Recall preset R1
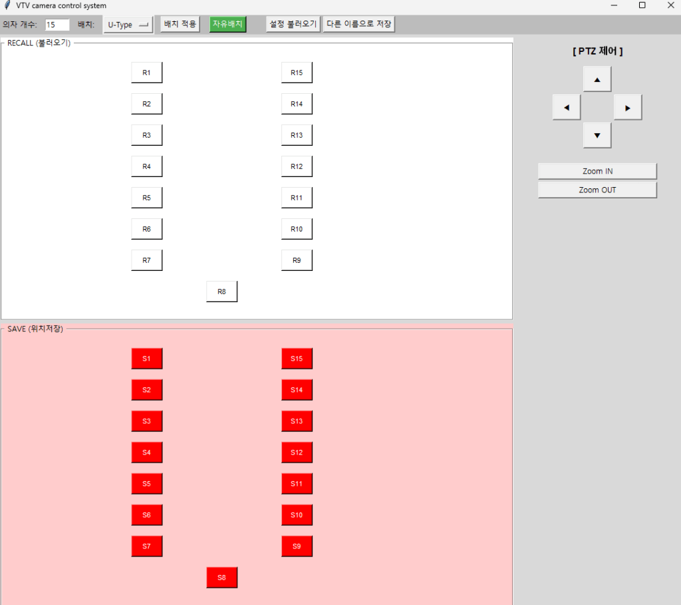Image resolution: width=681 pixels, height=605 pixels. (146, 73)
